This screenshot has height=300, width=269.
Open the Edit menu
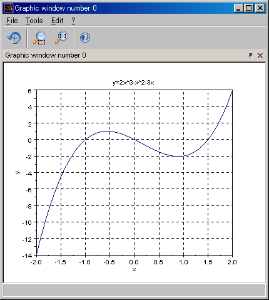[x=57, y=21]
